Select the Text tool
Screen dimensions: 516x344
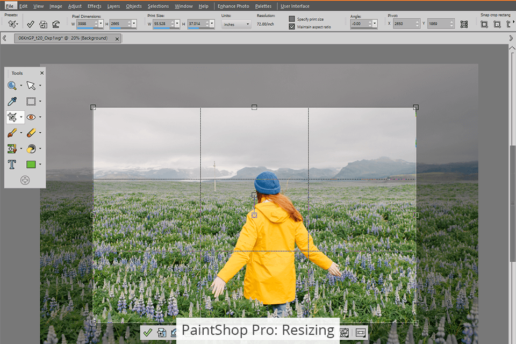pos(12,164)
